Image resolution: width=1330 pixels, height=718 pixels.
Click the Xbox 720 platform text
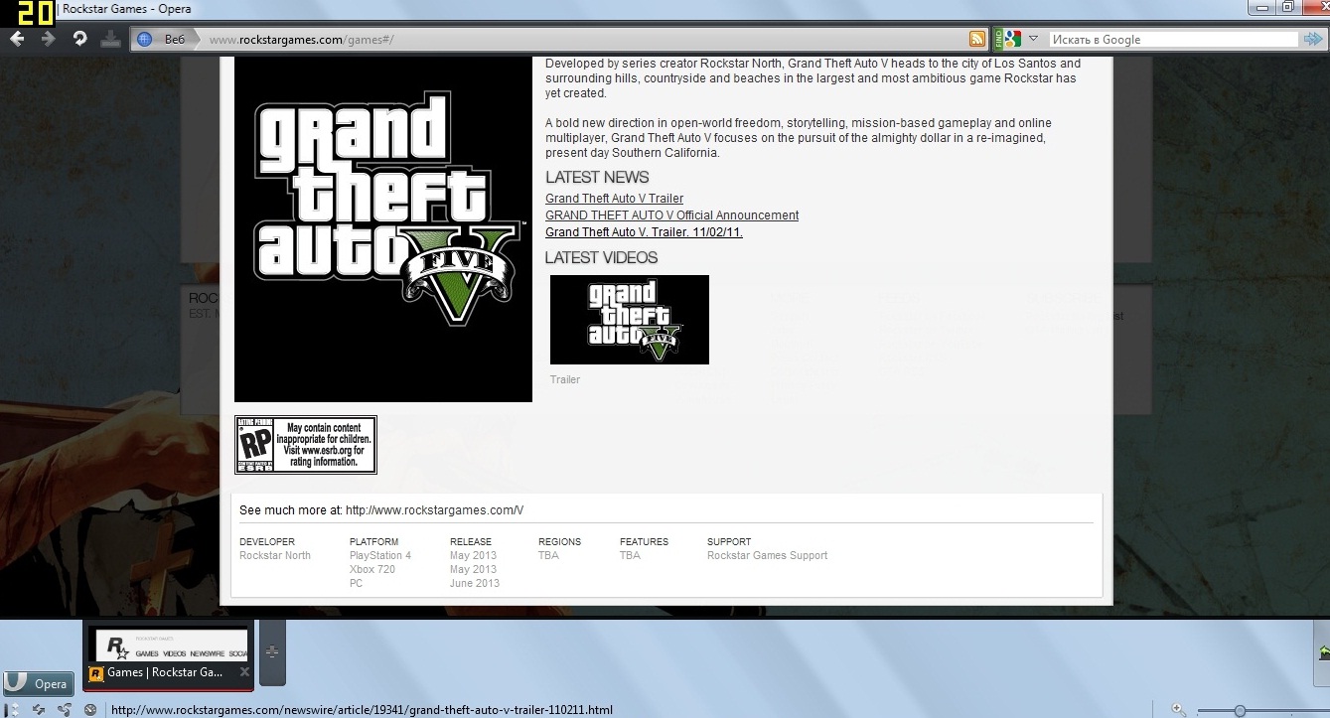pyautogui.click(x=372, y=570)
